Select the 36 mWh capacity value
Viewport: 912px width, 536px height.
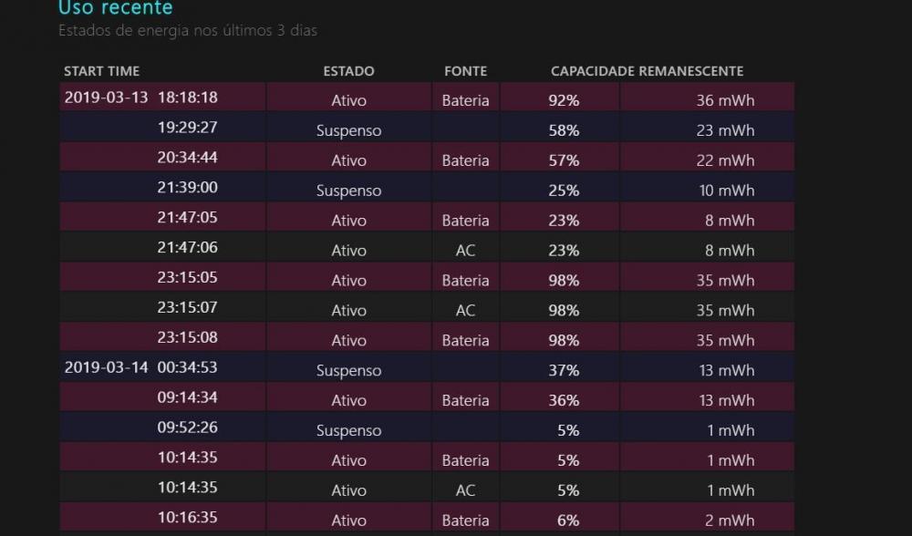(x=725, y=100)
